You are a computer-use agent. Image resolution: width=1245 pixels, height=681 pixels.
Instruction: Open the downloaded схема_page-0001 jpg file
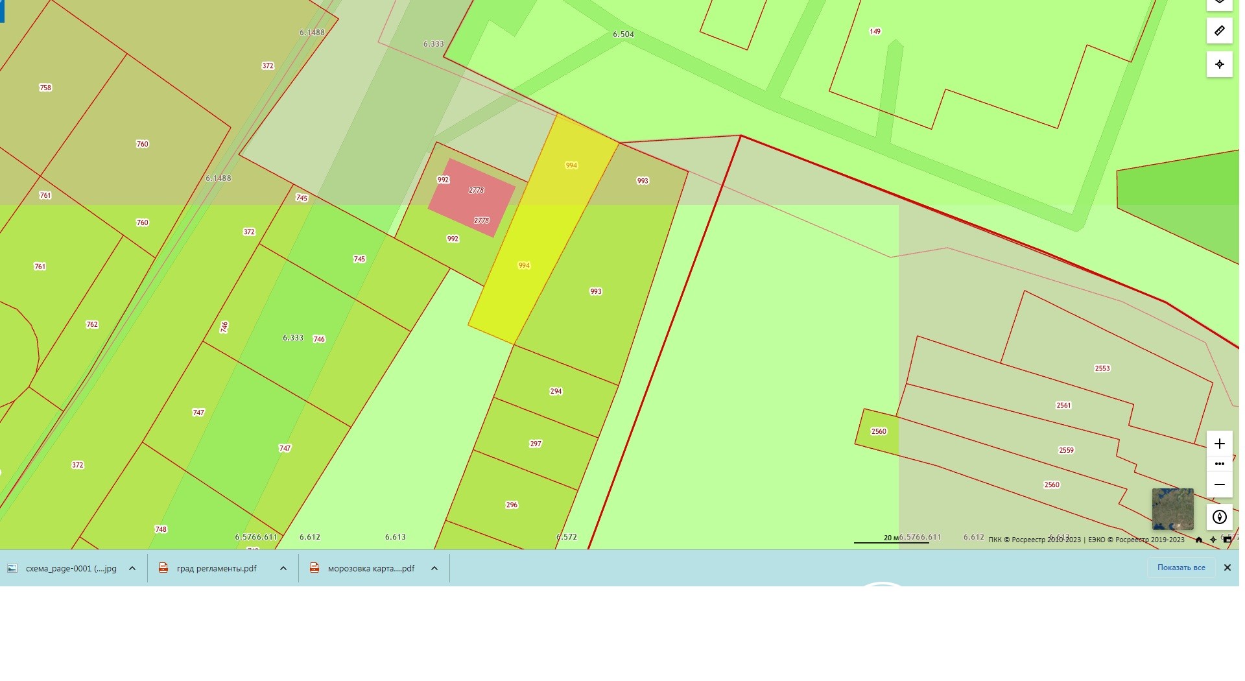(x=71, y=568)
